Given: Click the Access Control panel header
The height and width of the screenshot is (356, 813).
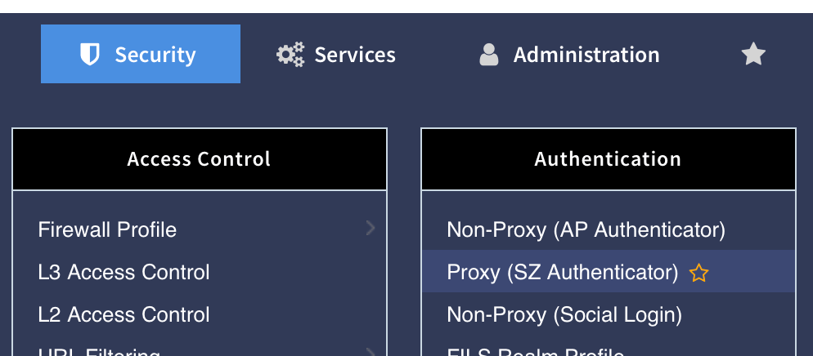Looking at the screenshot, I should click(199, 159).
